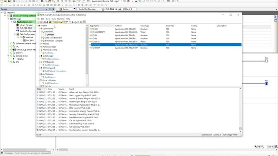Click the Undo arrow in KEPServerEX toolbar
This screenshot has width=278, height=156.
coord(70,22)
